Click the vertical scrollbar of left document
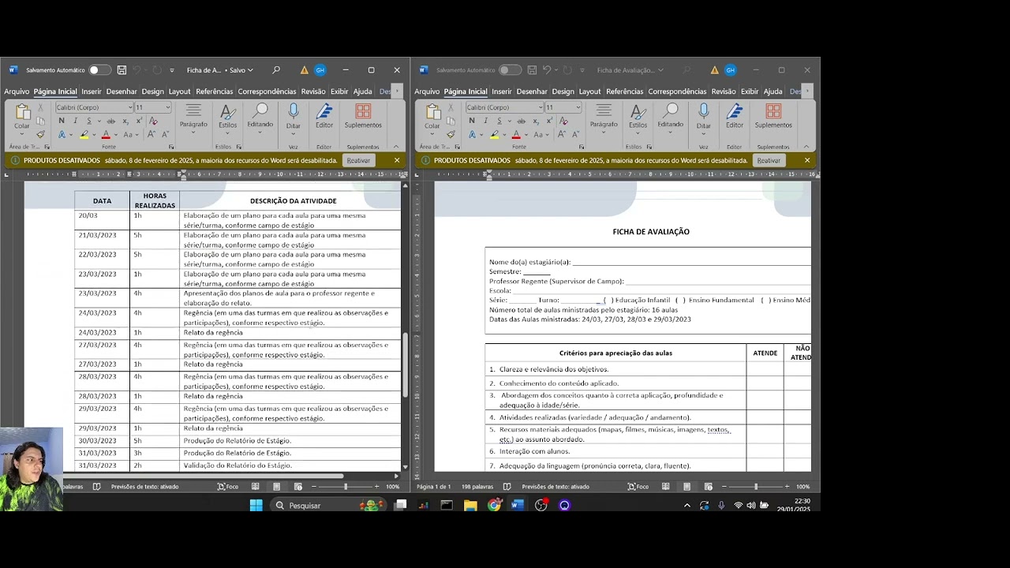This screenshot has height=568, width=1010. point(406,364)
